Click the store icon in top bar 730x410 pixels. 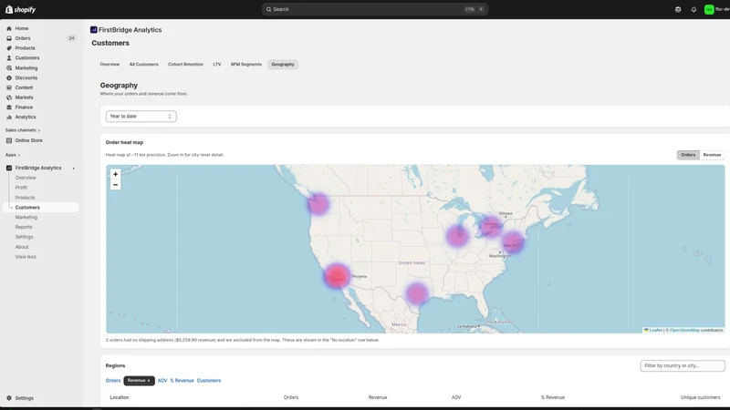click(678, 9)
